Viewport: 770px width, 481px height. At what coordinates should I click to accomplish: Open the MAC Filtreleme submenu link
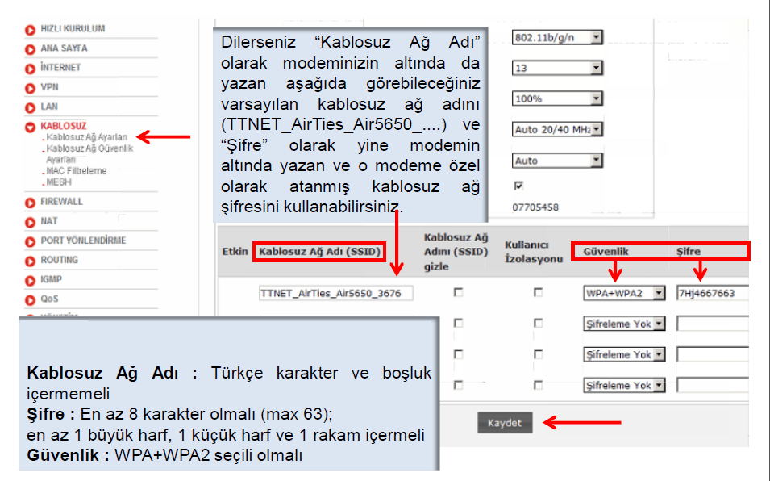coord(76,171)
